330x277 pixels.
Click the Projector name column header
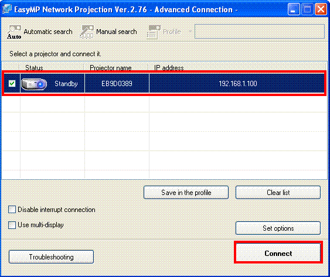coord(116,67)
